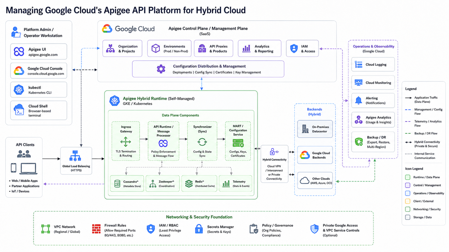449x252 pixels.
Task: Click the Apigee UI infinity-loop icon
Action: pyautogui.click(x=19, y=52)
